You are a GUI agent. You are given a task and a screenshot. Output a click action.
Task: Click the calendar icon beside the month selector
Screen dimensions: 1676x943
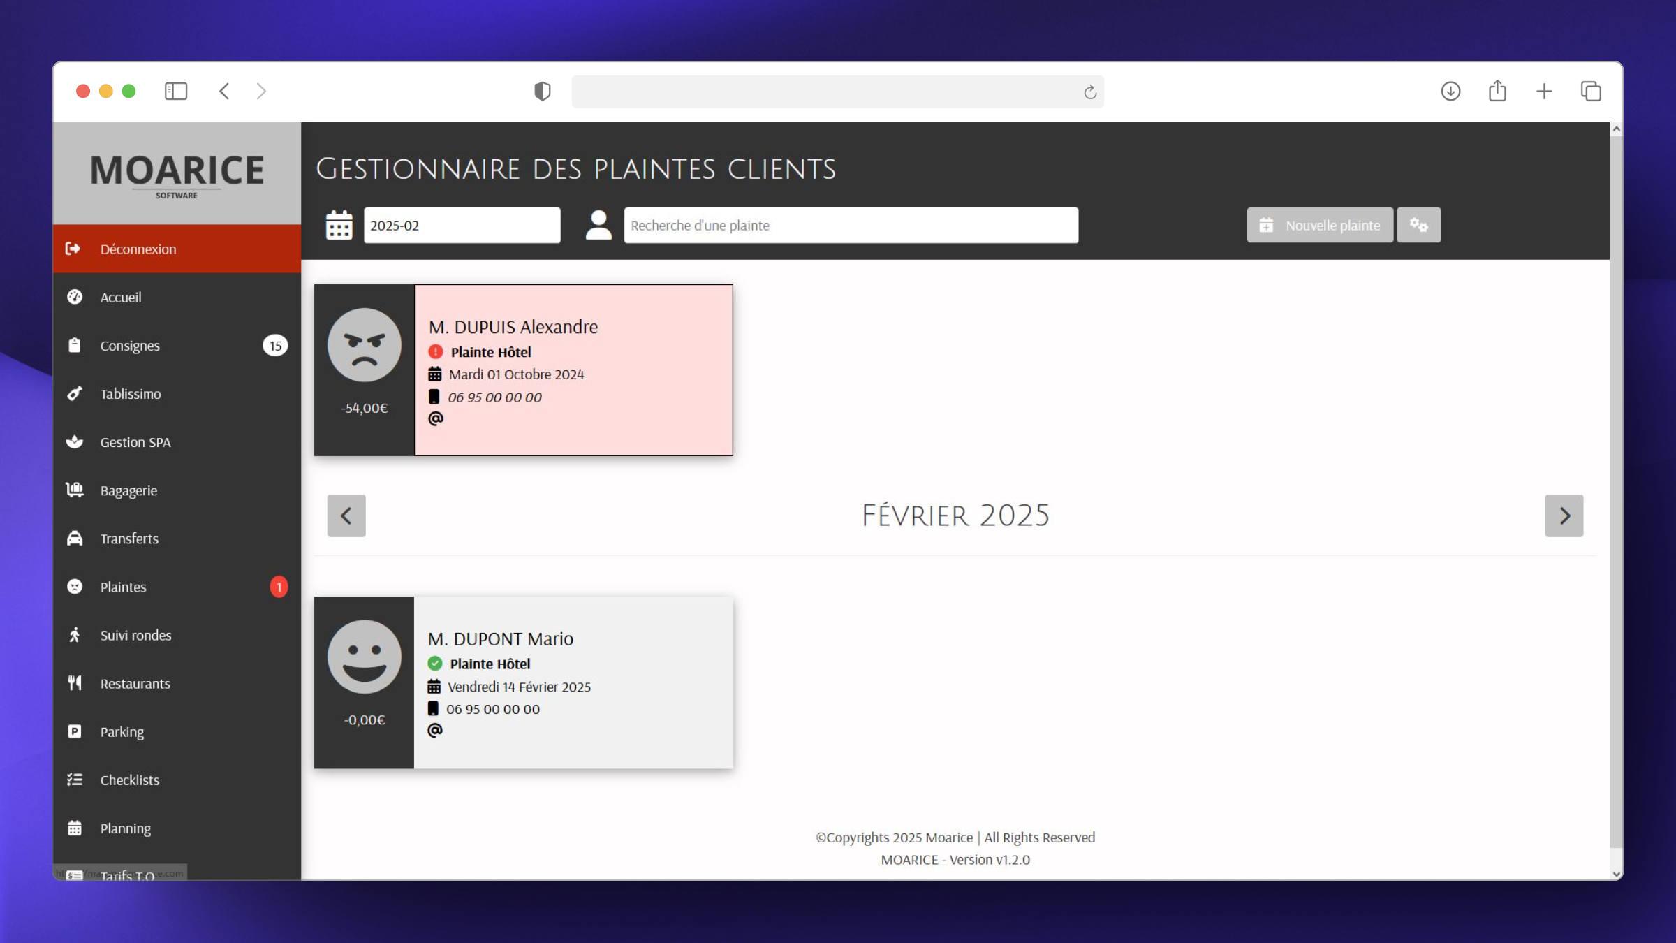tap(339, 225)
